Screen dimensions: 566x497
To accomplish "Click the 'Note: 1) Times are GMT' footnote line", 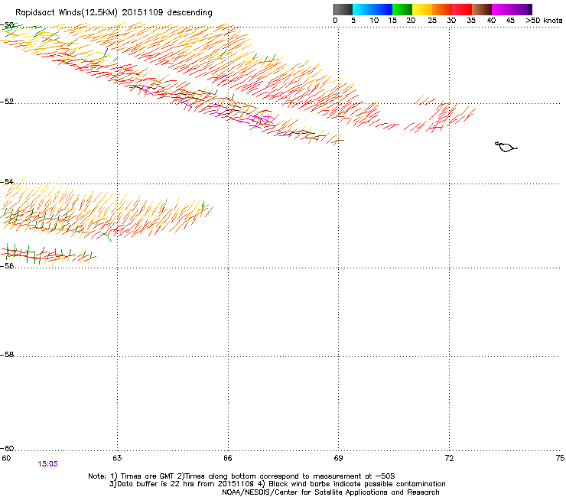I will coord(242,476).
